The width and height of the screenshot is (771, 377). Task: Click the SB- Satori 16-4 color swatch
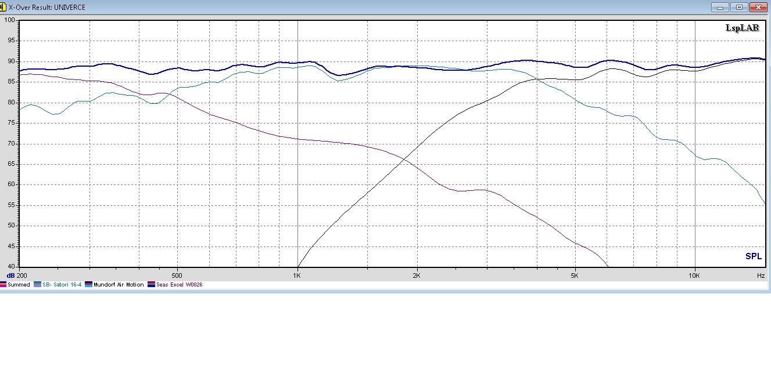click(x=38, y=285)
